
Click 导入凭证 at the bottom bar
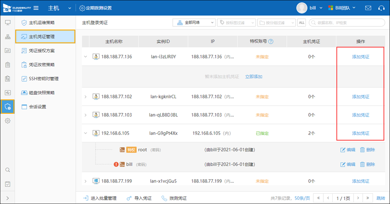point(139,198)
